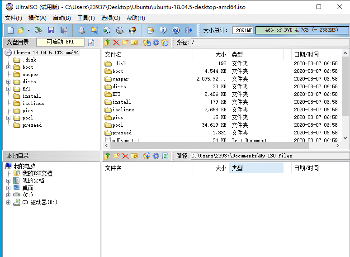Go up one level in disc pane
The width and height of the screenshot is (350, 257).
(107, 42)
